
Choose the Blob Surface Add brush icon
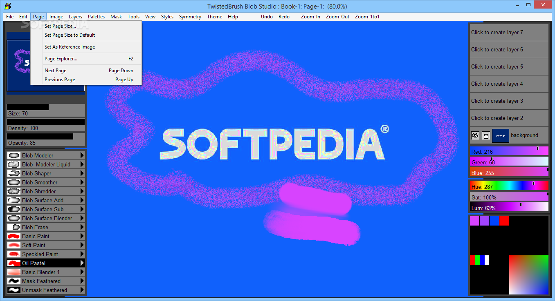[14, 200]
